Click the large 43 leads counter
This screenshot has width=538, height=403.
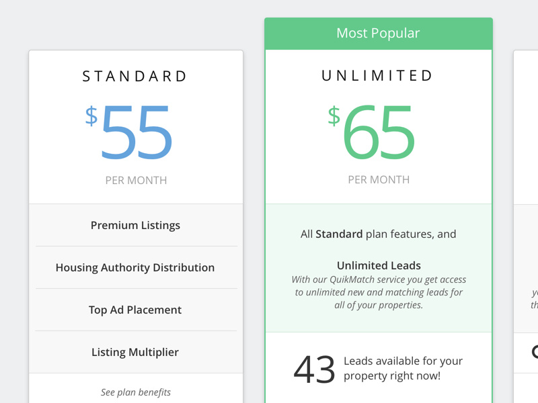coord(314,369)
